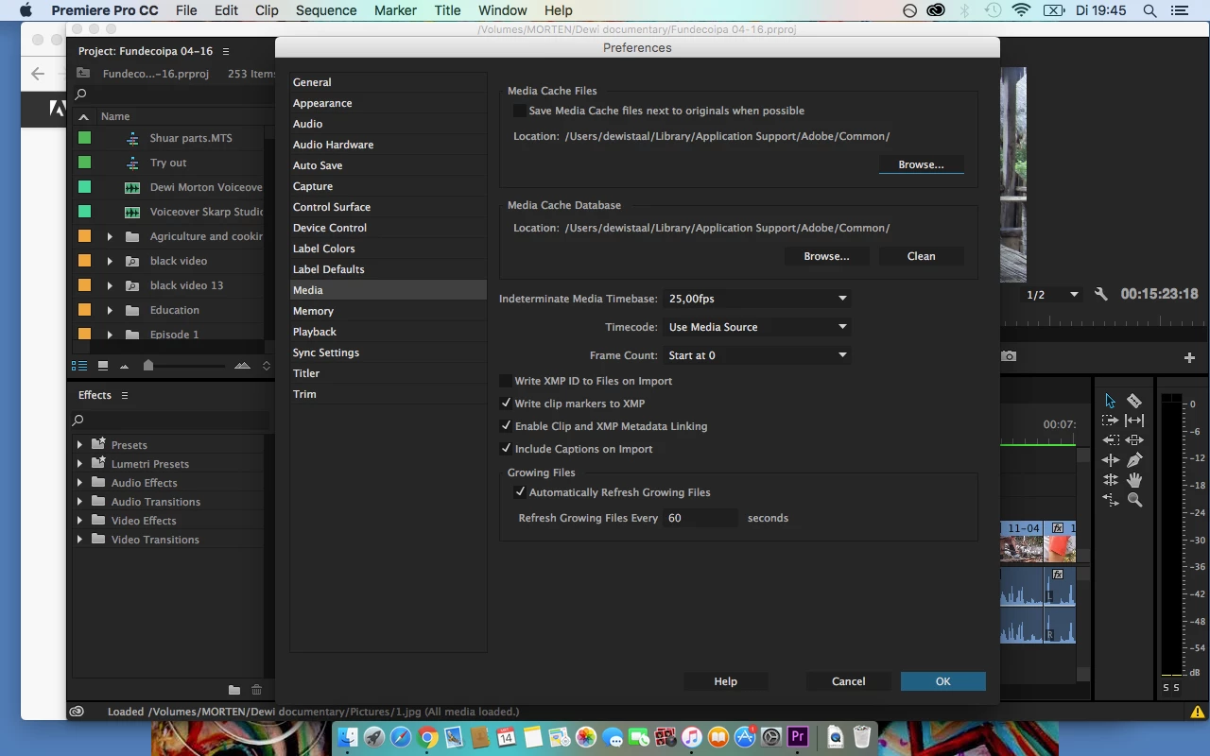This screenshot has width=1210, height=756.
Task: Select the Track Select Forward tool
Action: click(x=1110, y=421)
